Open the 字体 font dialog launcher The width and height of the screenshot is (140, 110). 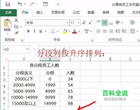point(92,40)
